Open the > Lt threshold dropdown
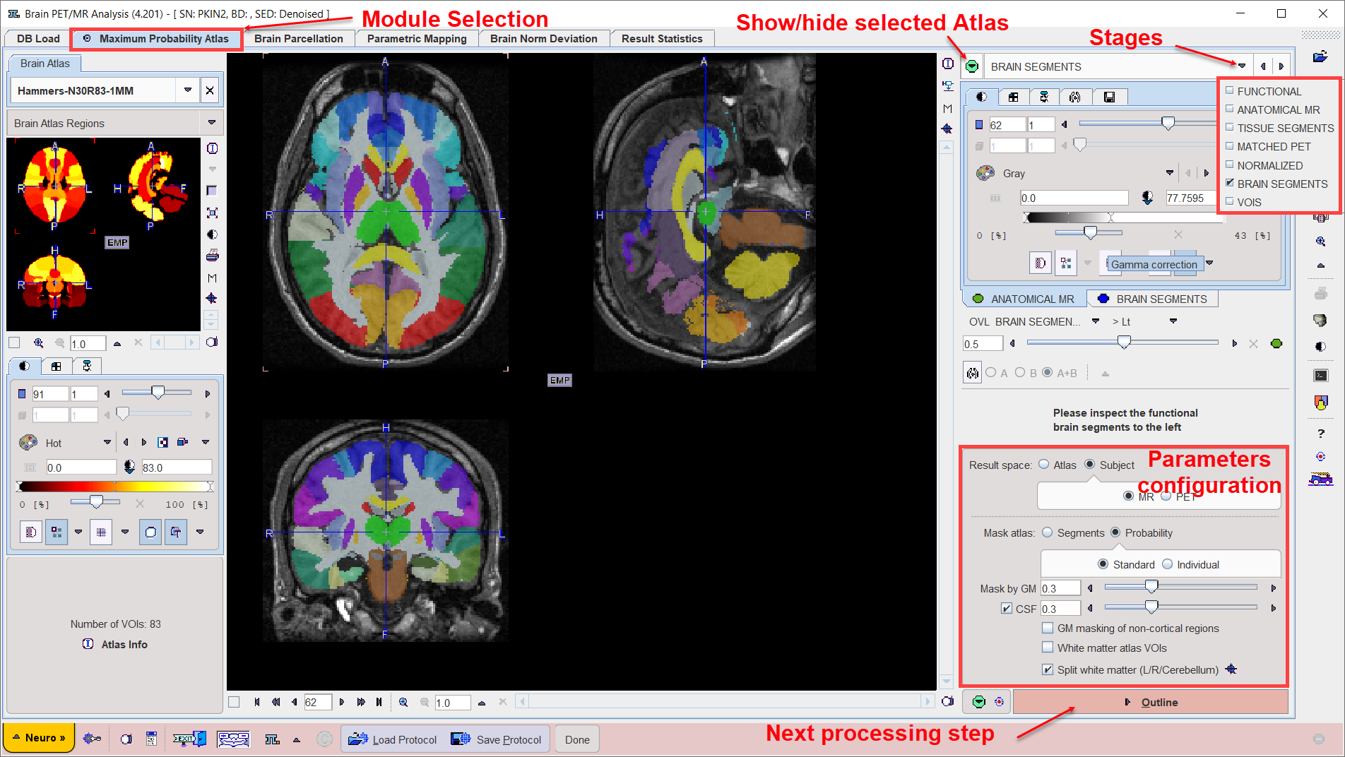Viewport: 1345px width, 757px height. point(1173,321)
